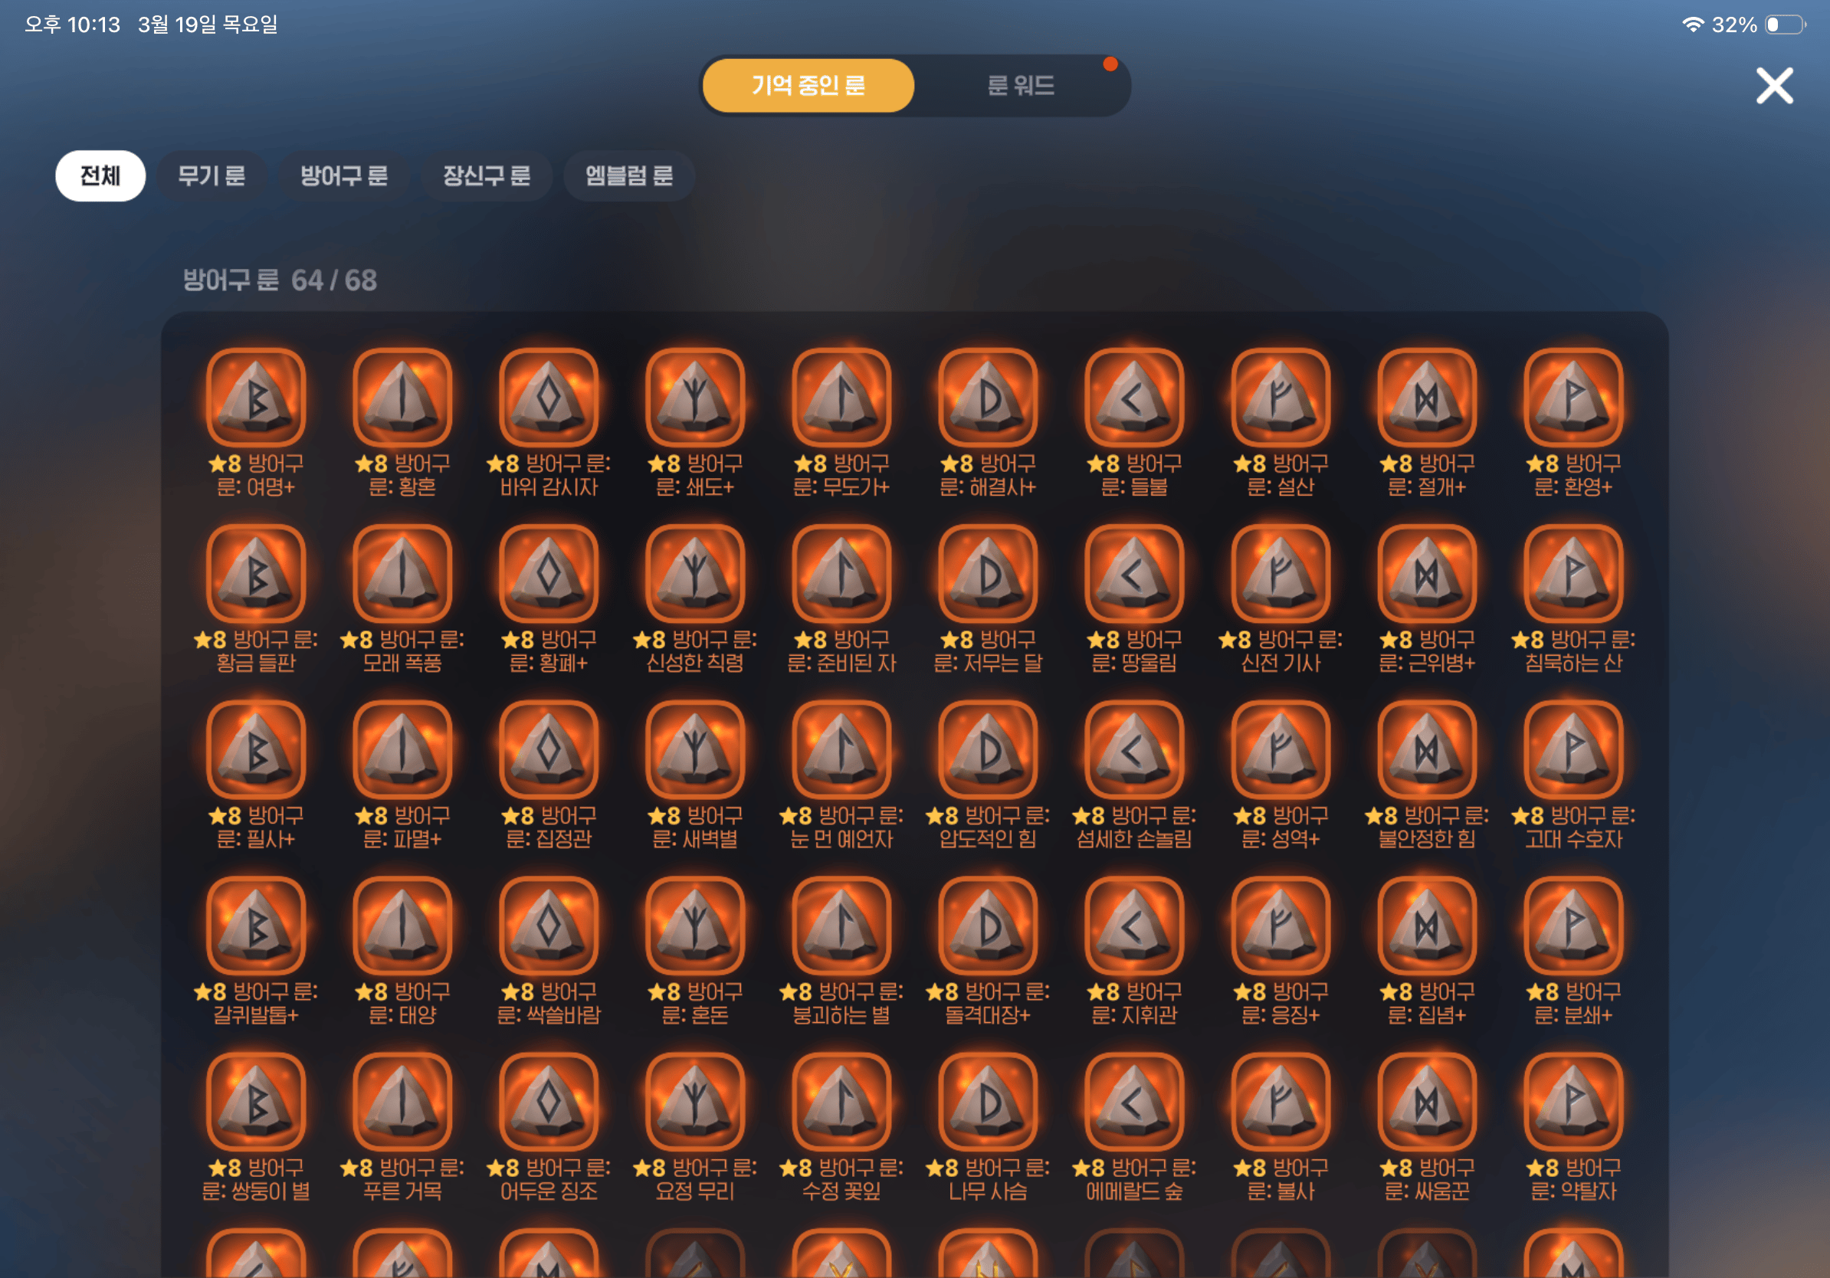
Task: Tap the 붕괴하는 별 rune icon
Action: click(x=841, y=925)
